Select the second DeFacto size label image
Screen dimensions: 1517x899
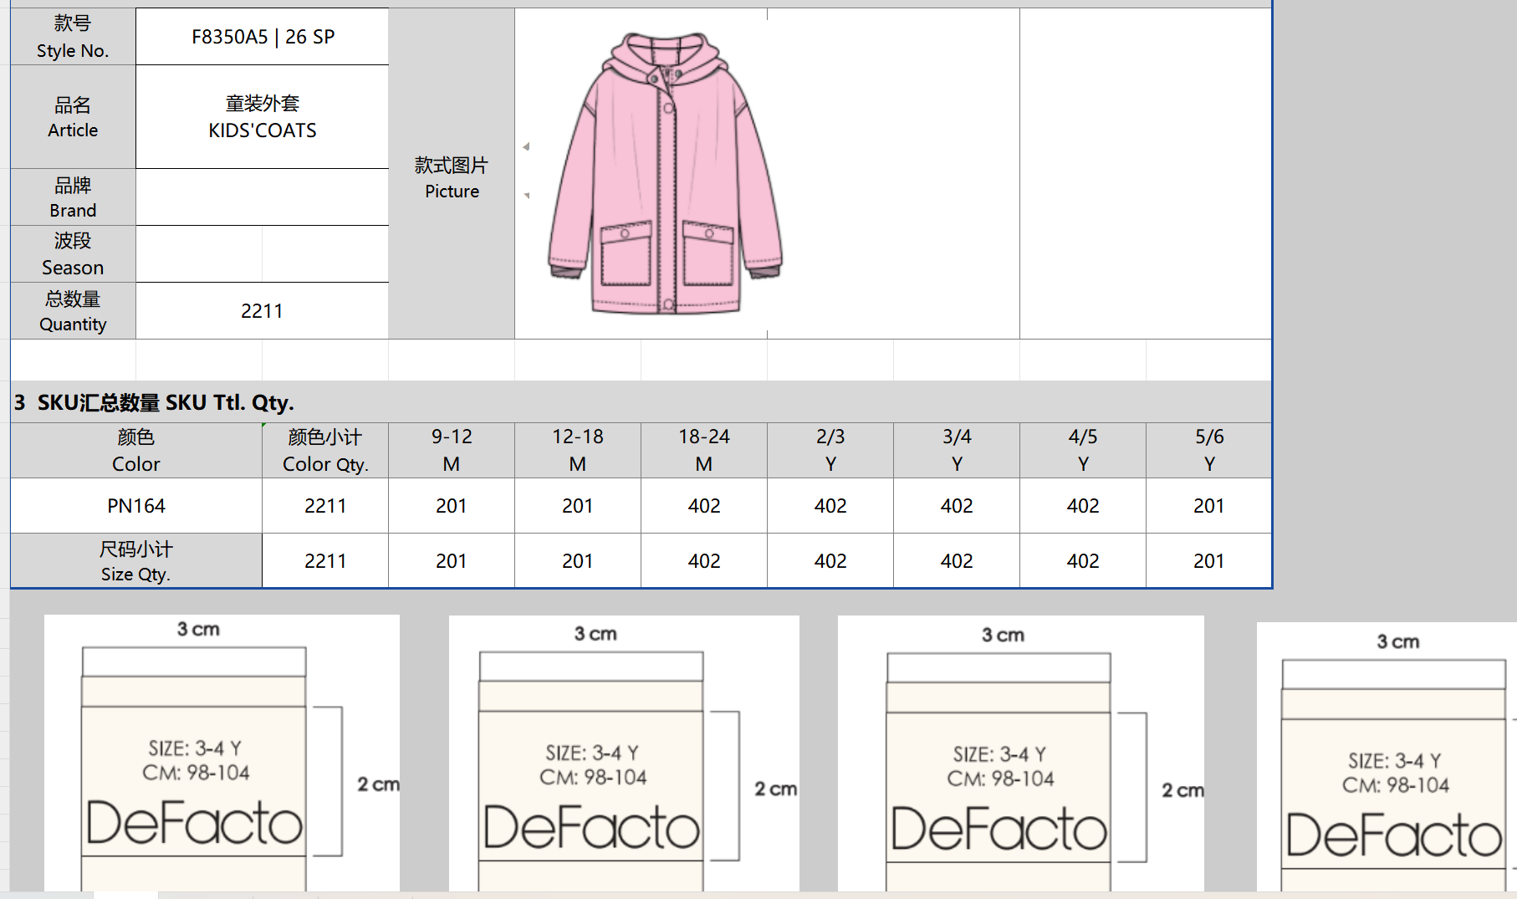point(623,754)
